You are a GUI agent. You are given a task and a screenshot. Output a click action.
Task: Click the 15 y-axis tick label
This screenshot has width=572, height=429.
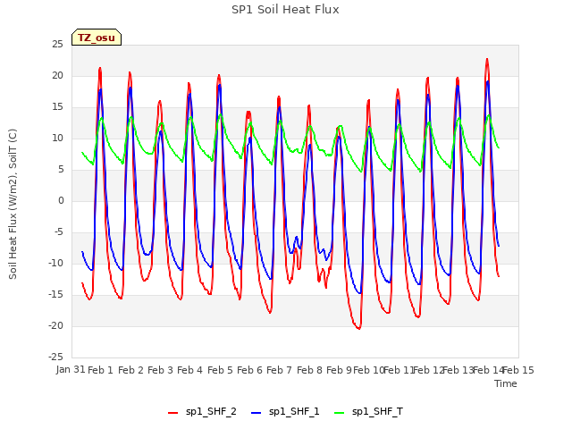[57, 107]
